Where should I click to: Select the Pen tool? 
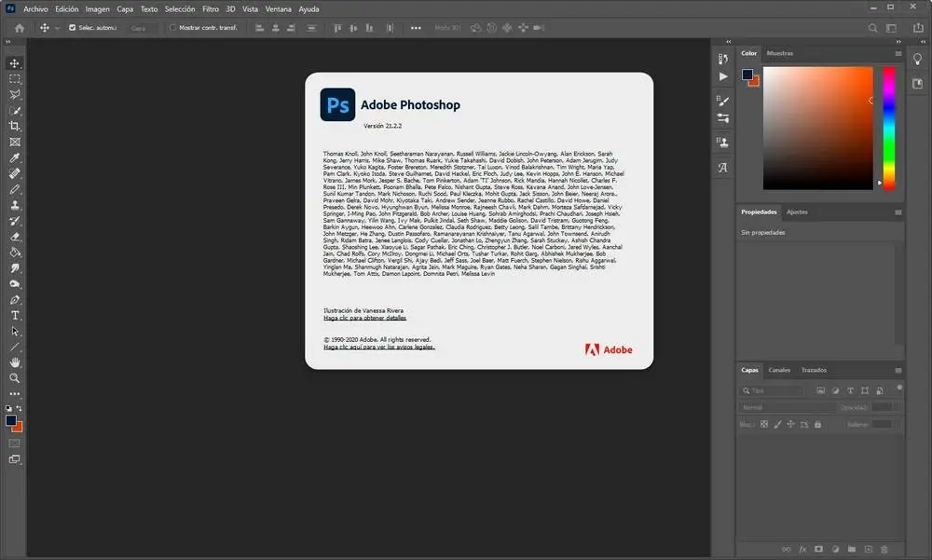[15, 300]
